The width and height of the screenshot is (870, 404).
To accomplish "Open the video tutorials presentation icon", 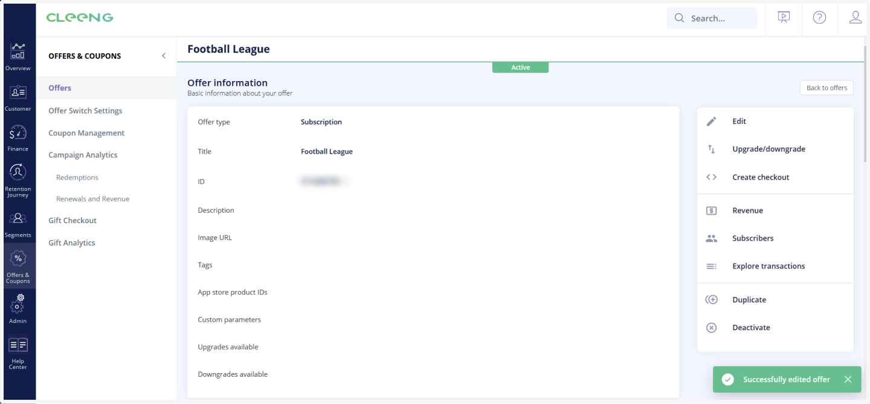I will click(784, 18).
